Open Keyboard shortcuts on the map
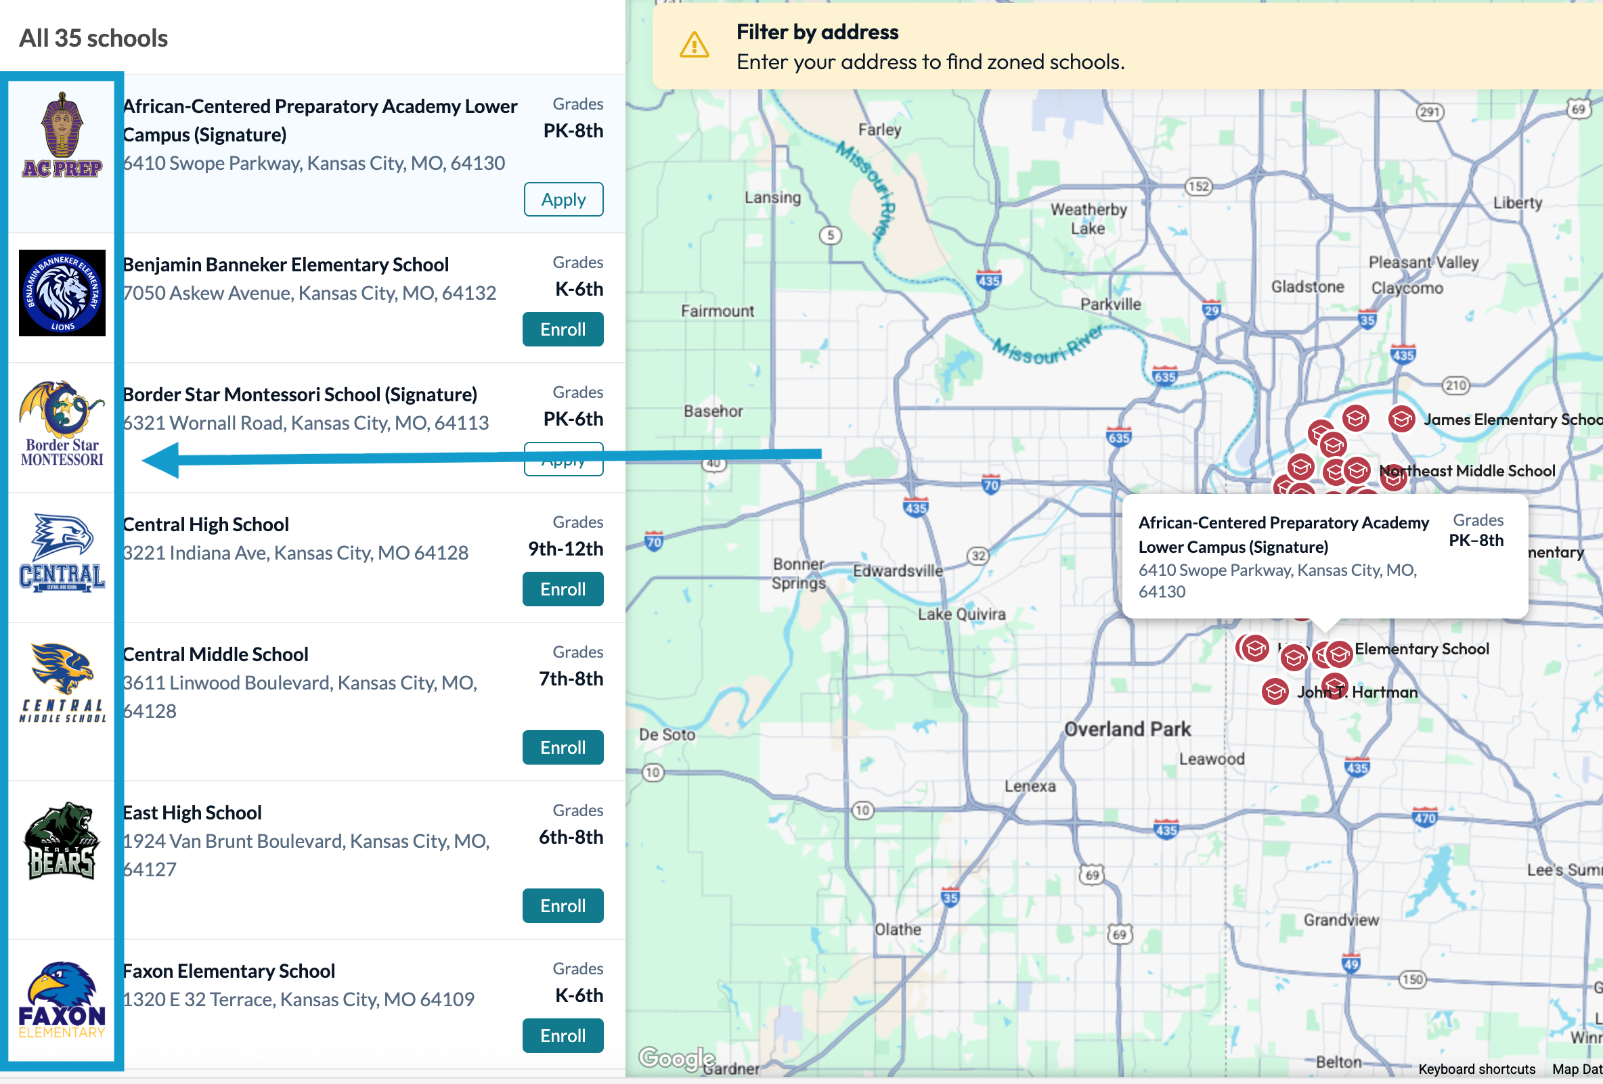The image size is (1603, 1084). (x=1476, y=1069)
